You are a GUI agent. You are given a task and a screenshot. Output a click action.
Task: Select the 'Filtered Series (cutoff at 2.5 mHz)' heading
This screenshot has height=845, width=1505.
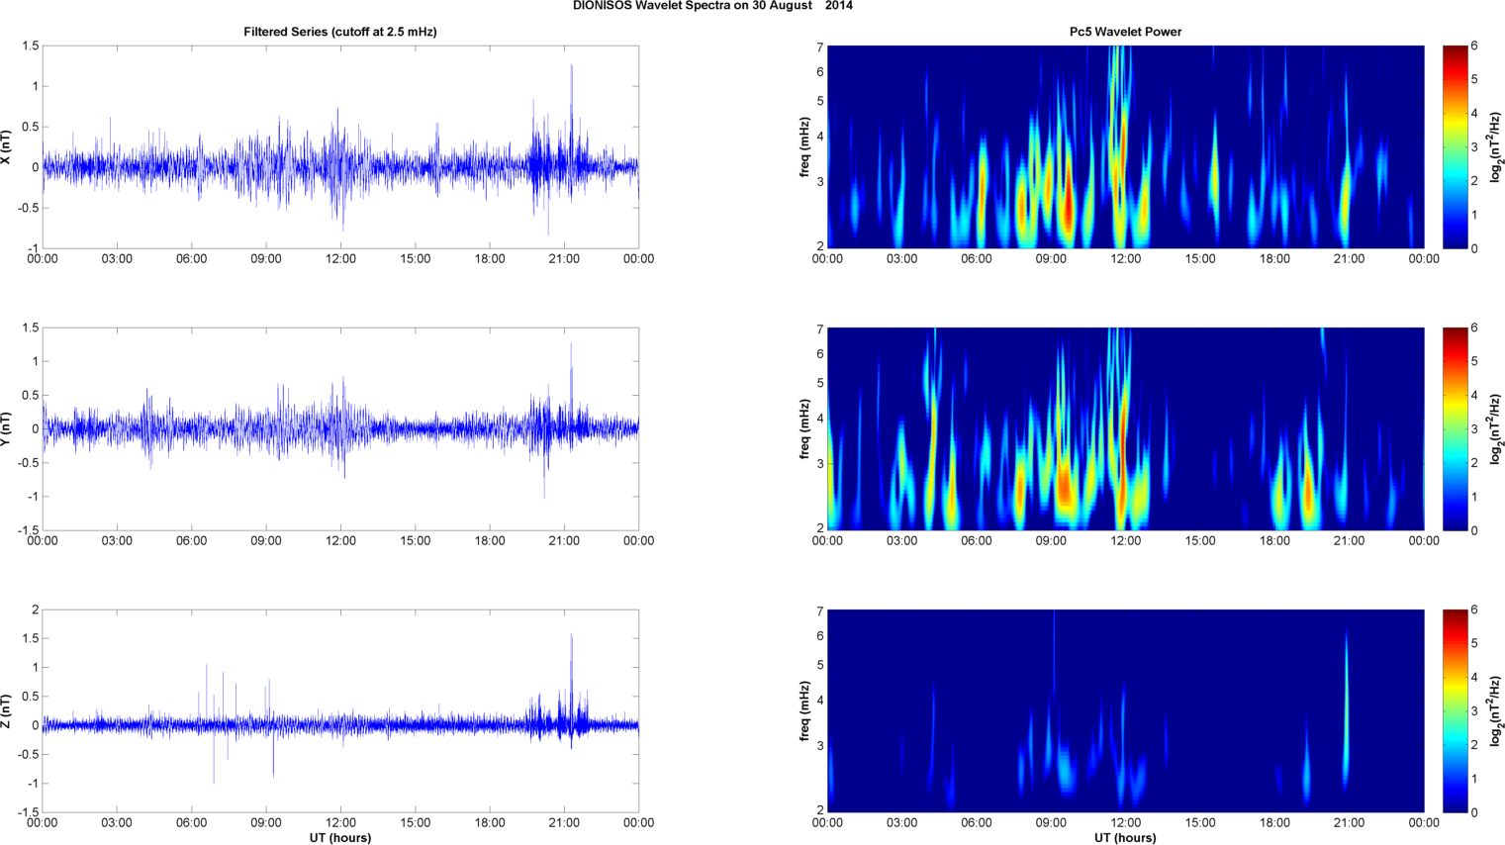[x=340, y=32]
